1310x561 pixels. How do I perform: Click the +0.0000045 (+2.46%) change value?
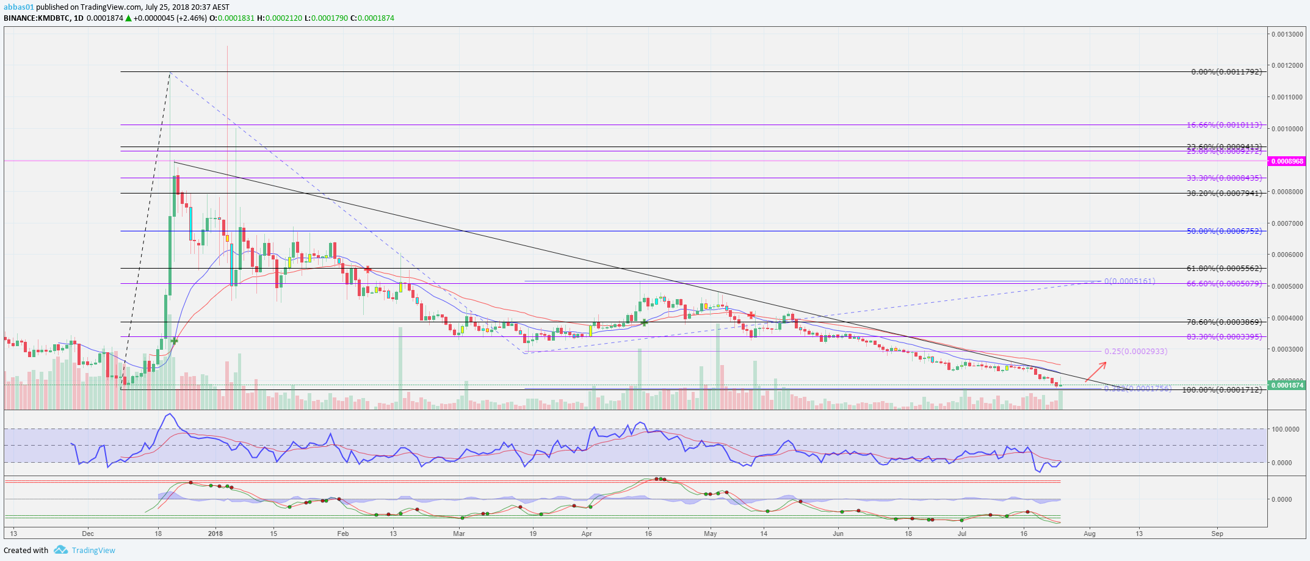[x=170, y=18]
